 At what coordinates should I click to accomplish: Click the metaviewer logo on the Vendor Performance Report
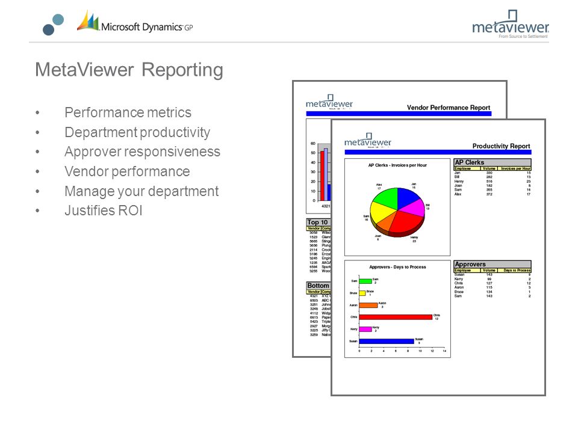[x=329, y=102]
